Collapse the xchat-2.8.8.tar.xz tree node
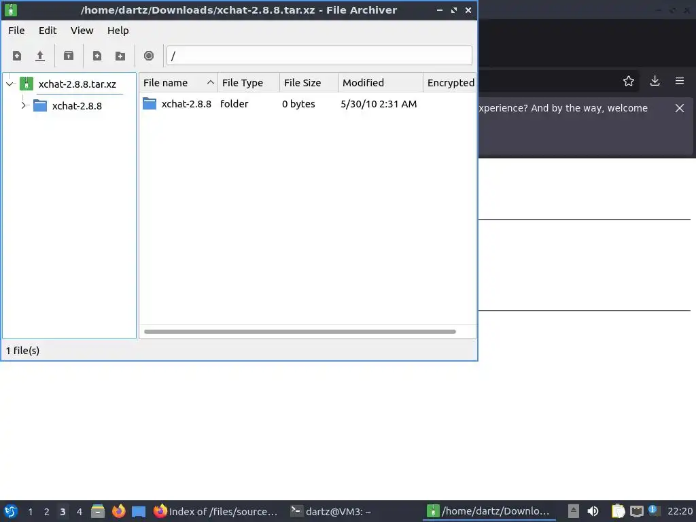Viewport: 696px width, 522px height. [10, 84]
